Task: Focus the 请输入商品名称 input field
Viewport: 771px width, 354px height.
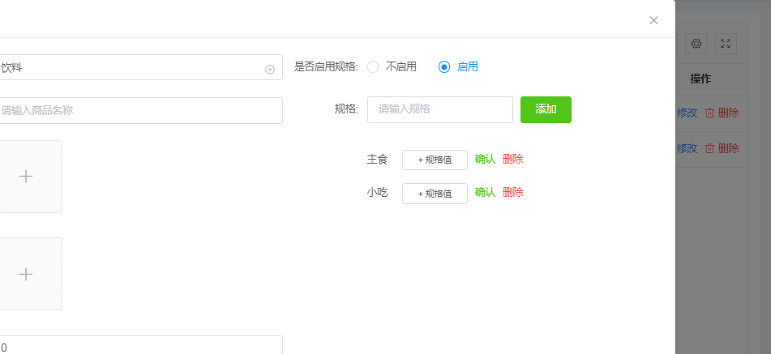Action: click(140, 110)
